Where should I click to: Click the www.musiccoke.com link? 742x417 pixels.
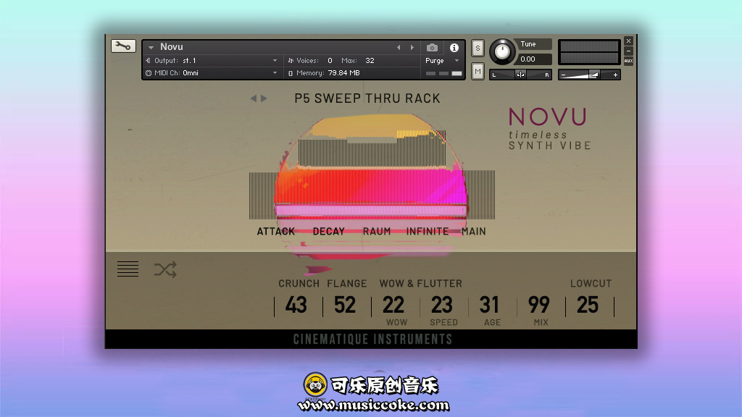373,405
